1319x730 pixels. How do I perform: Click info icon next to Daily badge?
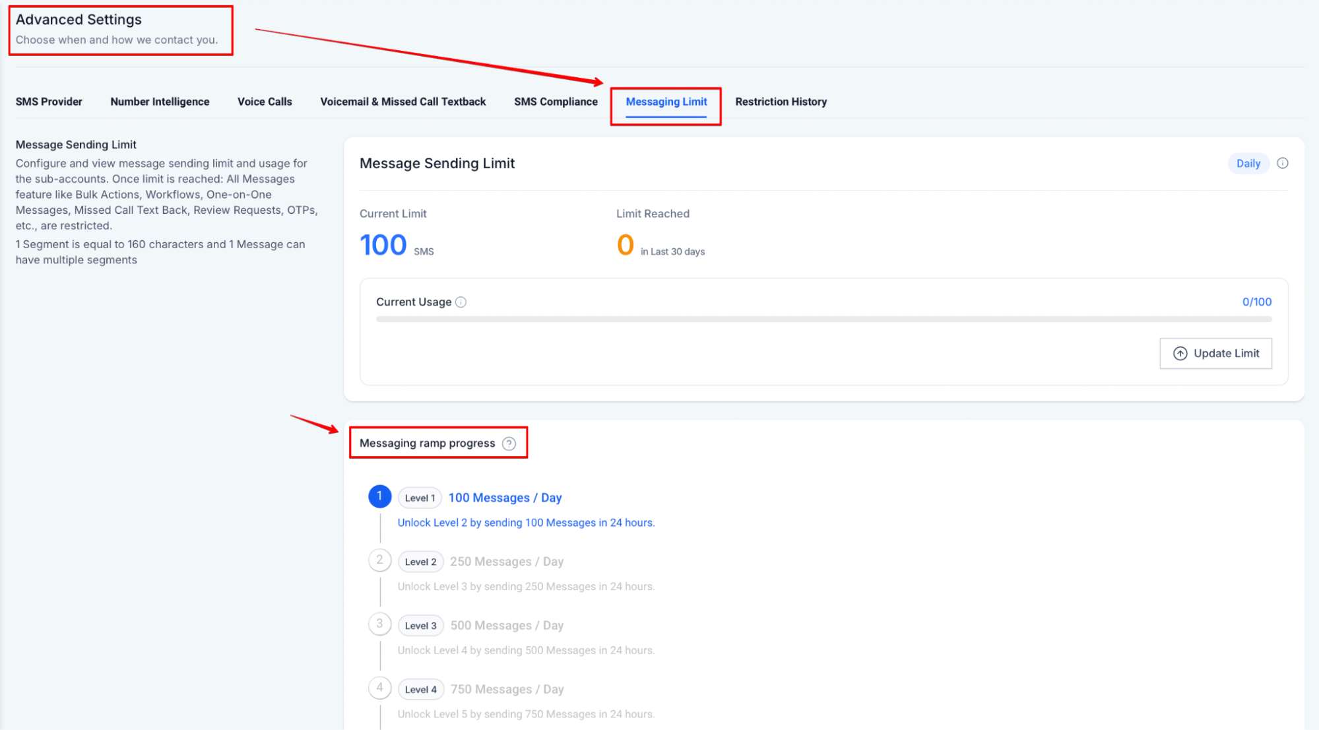1282,163
